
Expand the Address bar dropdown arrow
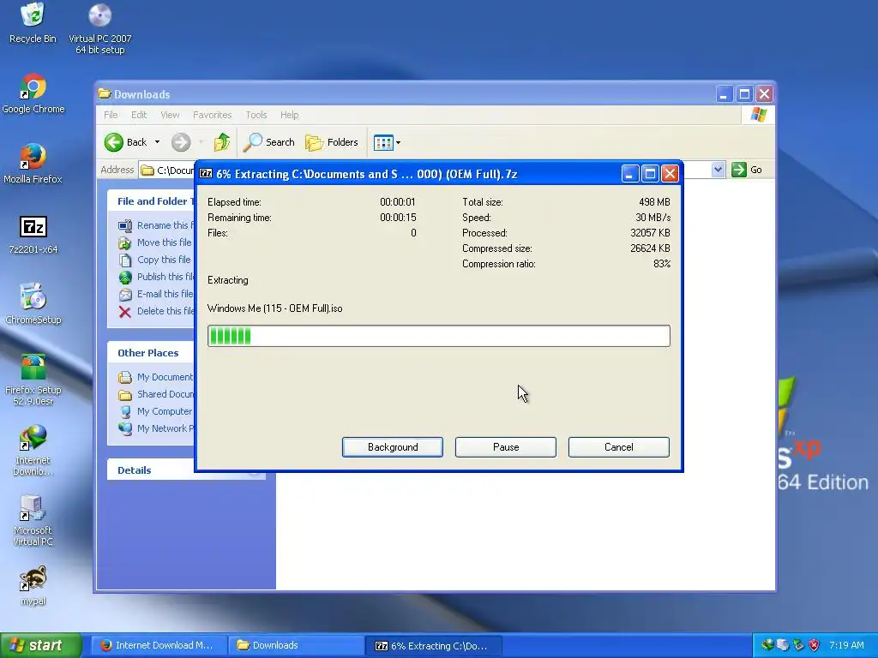click(718, 170)
